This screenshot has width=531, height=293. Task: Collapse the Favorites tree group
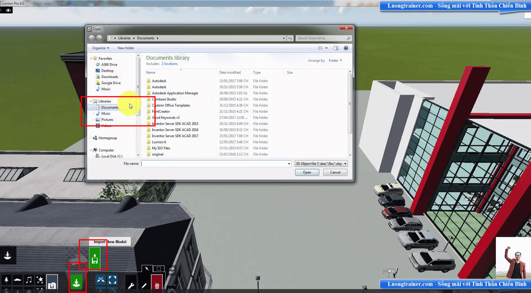tap(91, 58)
